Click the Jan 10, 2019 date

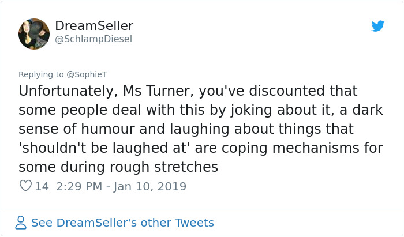coord(151,186)
